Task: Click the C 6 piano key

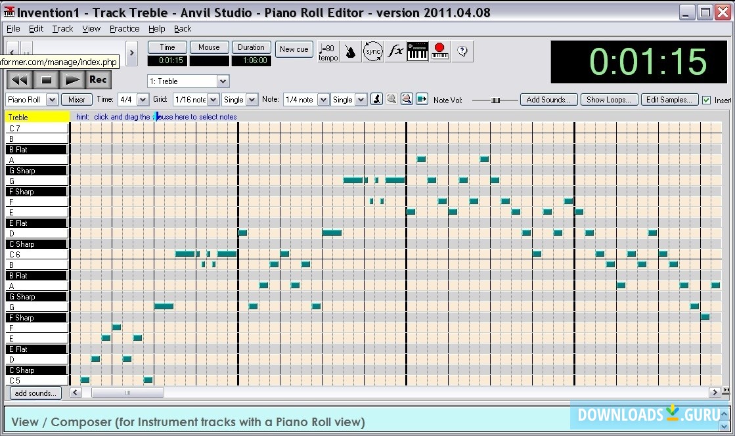Action: (x=37, y=254)
